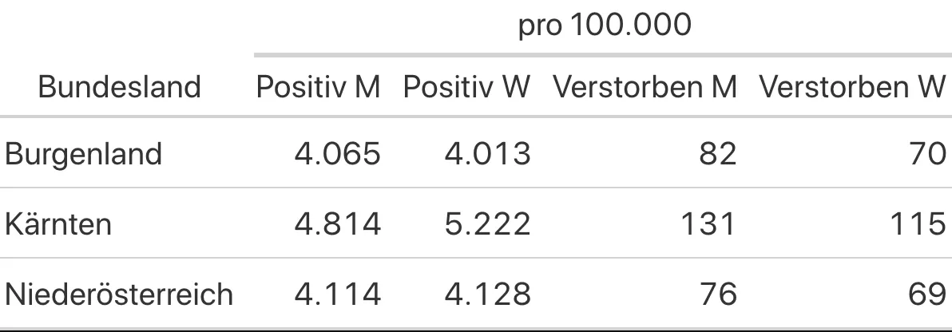Click Kärnten Verstorben W value 115
Image resolution: width=952 pixels, height=332 pixels.
point(916,224)
